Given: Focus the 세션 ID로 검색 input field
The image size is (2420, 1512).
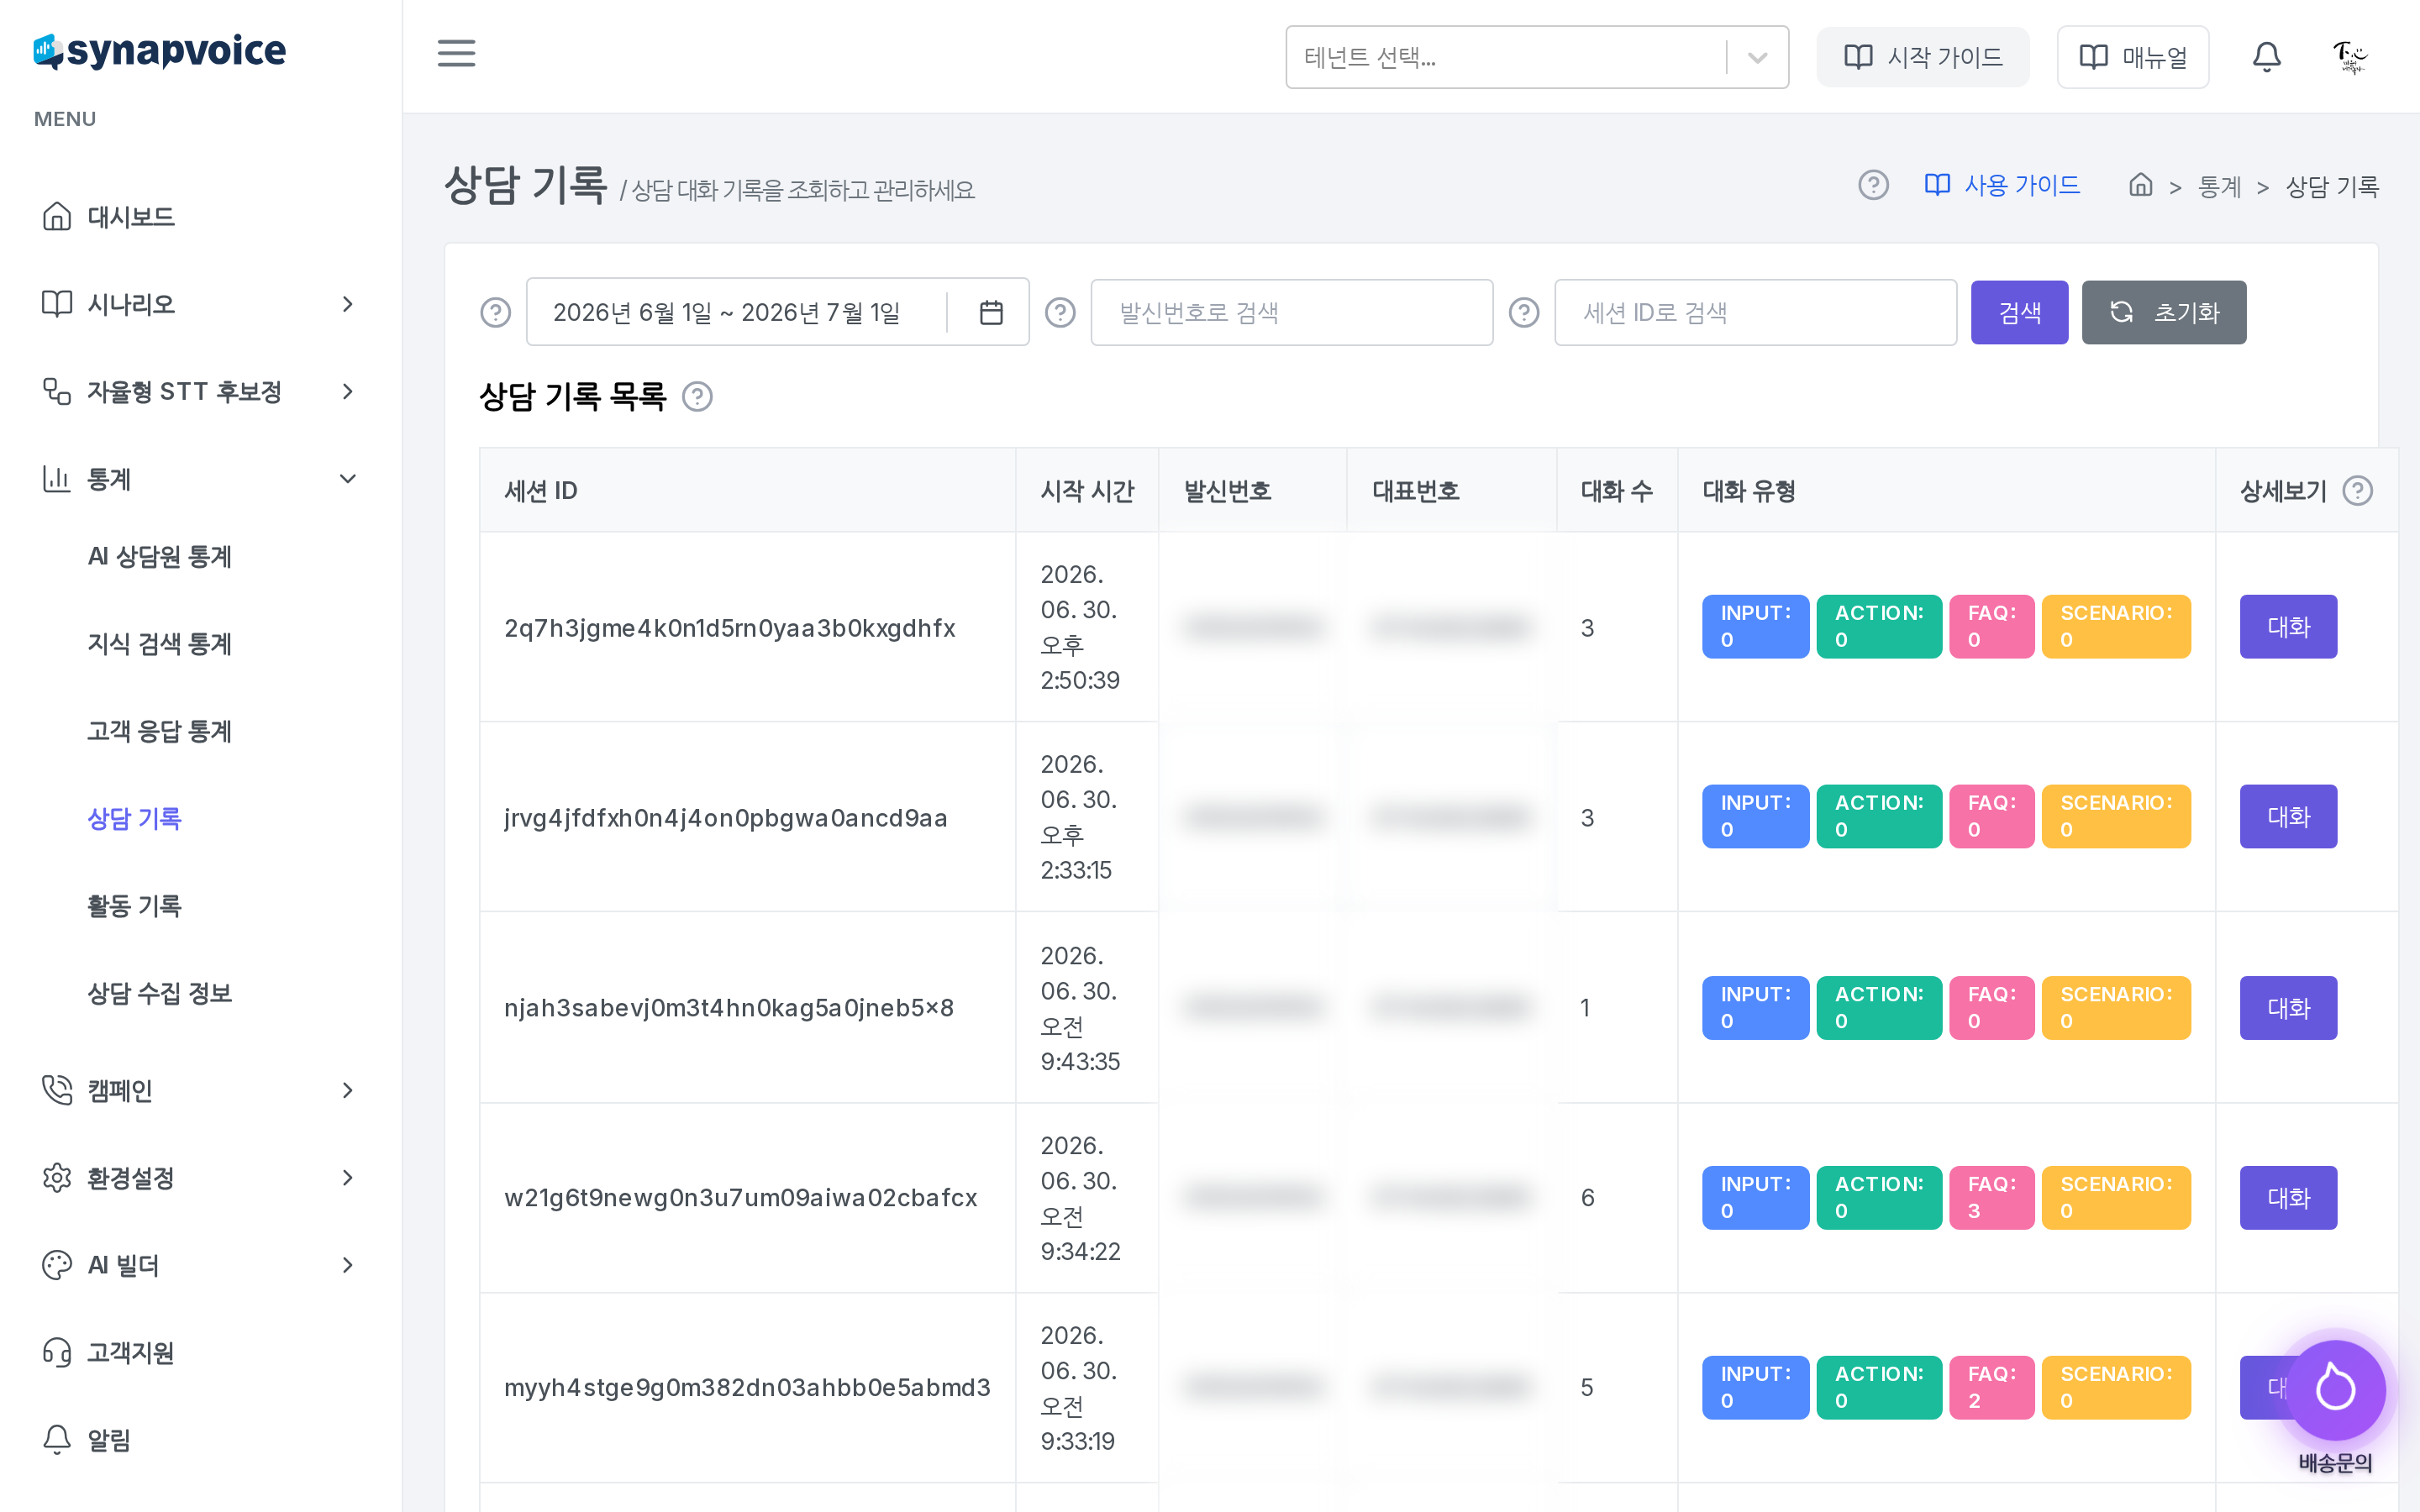Looking at the screenshot, I should (1755, 313).
